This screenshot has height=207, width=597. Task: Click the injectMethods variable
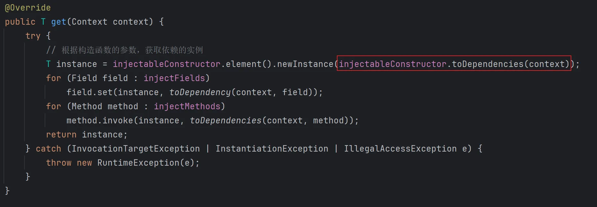coord(187,106)
